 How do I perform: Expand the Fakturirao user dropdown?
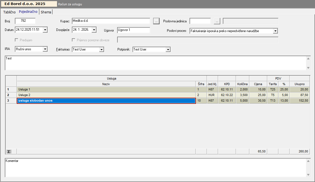pyautogui.click(x=102, y=49)
